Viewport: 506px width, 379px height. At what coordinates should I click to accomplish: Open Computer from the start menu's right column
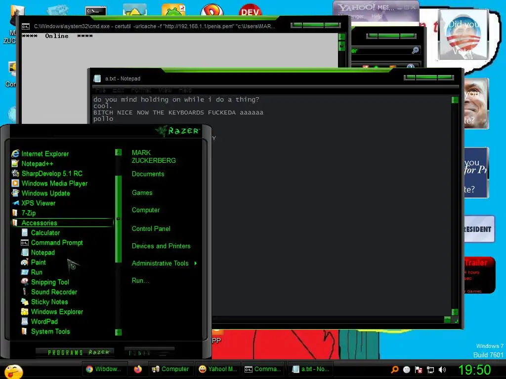tap(146, 210)
